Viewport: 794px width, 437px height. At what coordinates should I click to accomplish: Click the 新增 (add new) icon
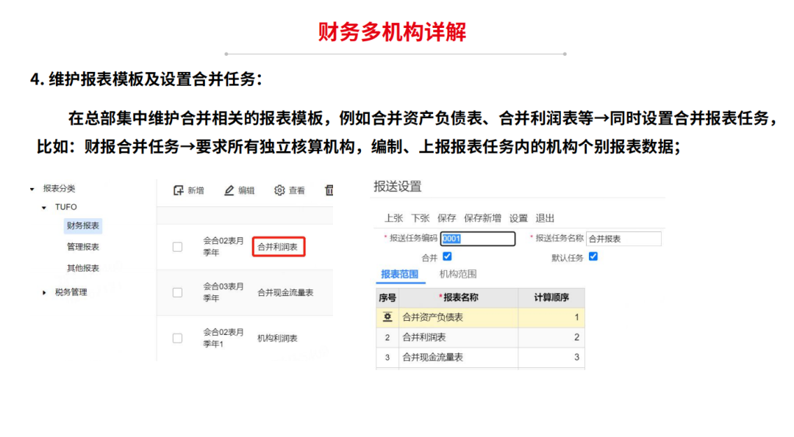tap(178, 190)
